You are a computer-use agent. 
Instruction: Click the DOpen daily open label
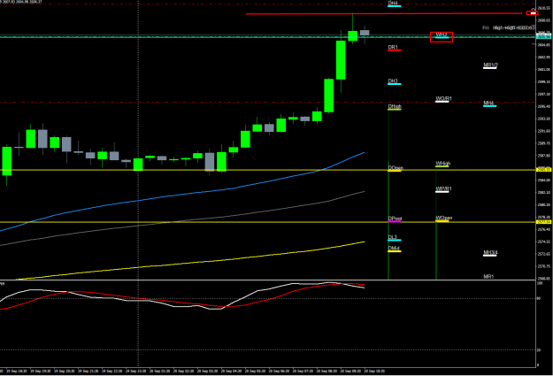tap(396, 168)
